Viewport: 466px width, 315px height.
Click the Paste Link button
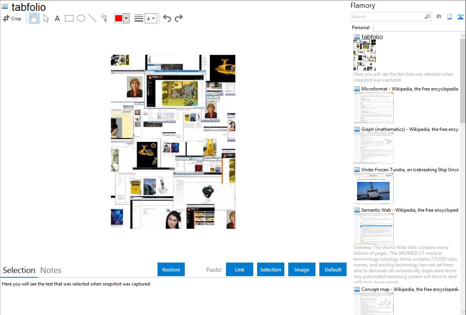pyautogui.click(x=240, y=270)
